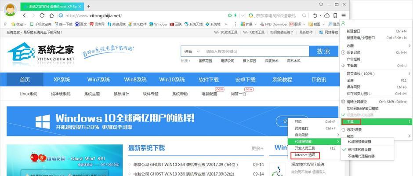Open the 综合 search category dropdown
This screenshot has height=176, width=413.
(192, 51)
